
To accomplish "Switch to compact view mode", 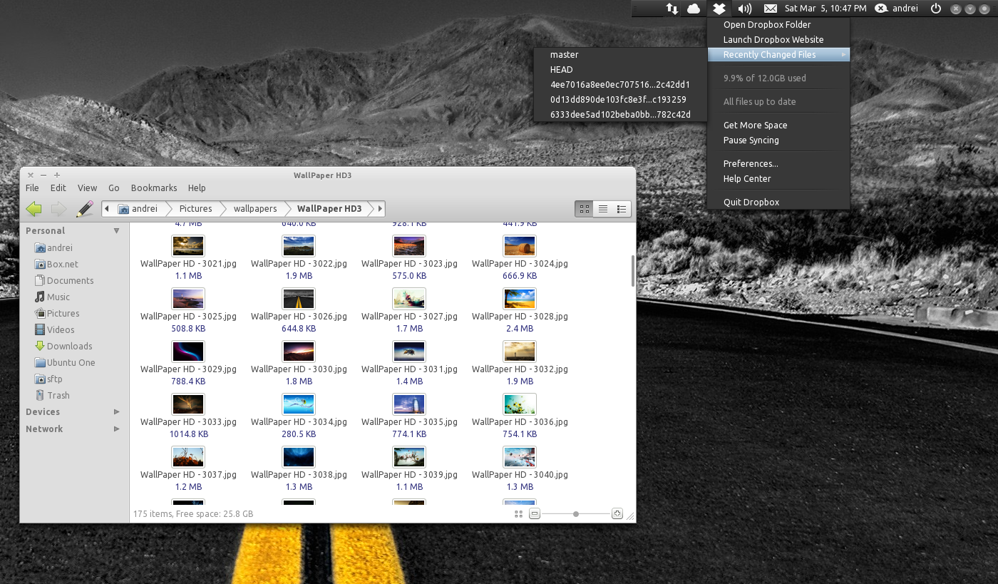I will pyautogui.click(x=622, y=209).
